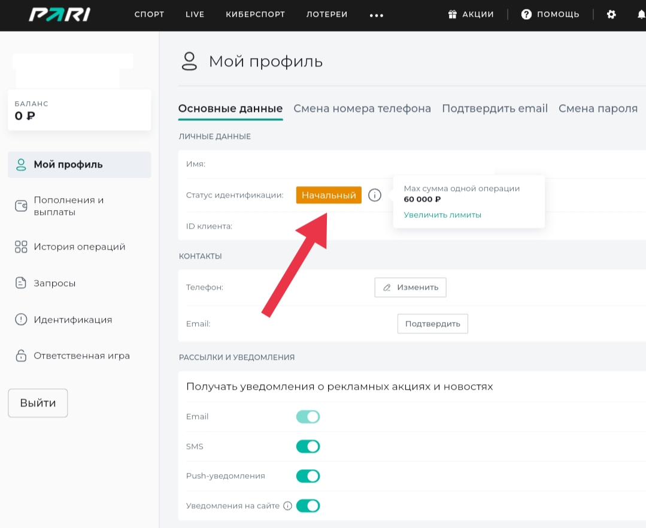Switch to Смена пароля tab

pyautogui.click(x=598, y=108)
